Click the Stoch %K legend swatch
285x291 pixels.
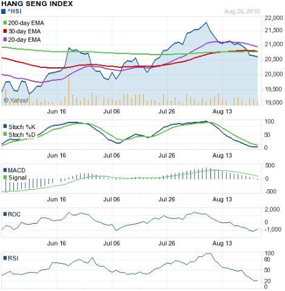click(5, 127)
